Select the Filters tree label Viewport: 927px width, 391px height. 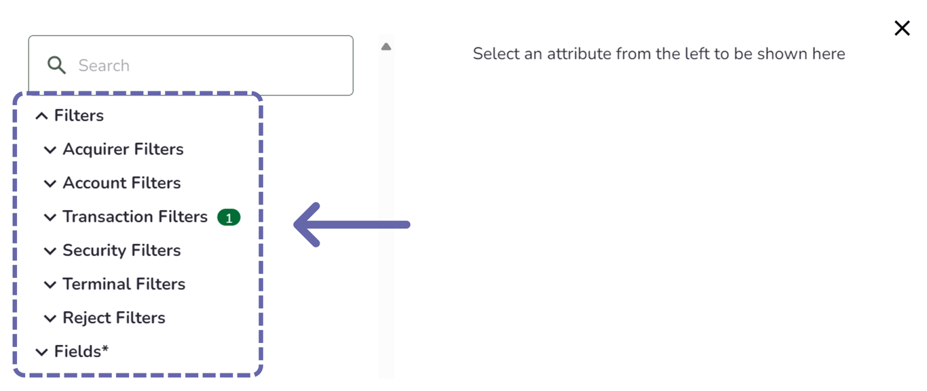point(79,116)
